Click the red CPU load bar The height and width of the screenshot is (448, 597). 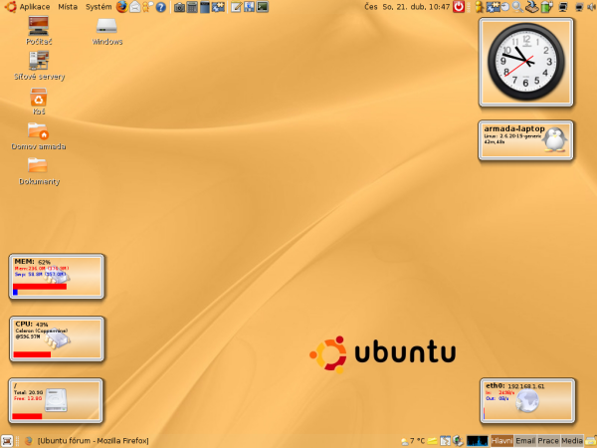[x=32, y=354]
